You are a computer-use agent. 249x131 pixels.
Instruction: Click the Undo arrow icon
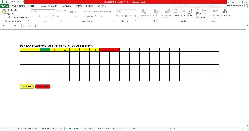click(x=11, y=2)
